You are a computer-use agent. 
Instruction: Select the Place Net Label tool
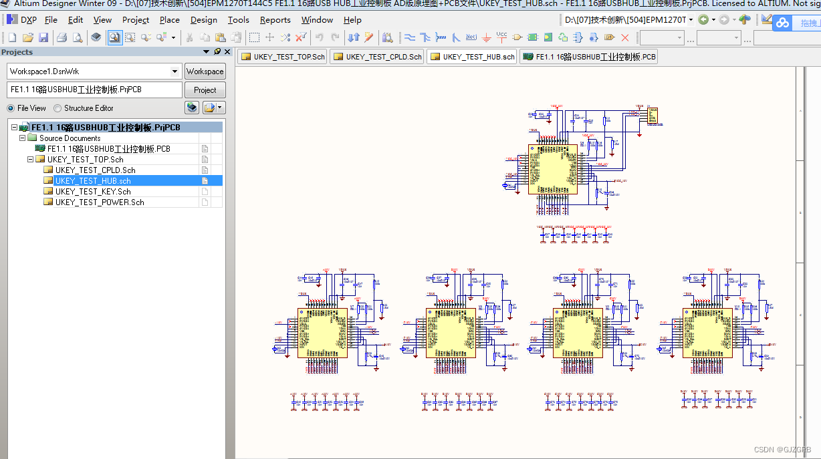pyautogui.click(x=471, y=37)
